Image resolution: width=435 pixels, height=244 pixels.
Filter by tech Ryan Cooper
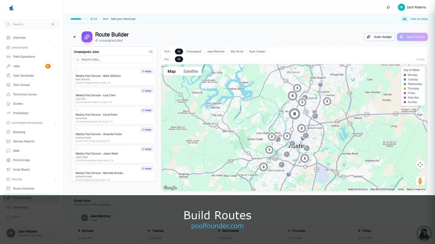[257, 52]
